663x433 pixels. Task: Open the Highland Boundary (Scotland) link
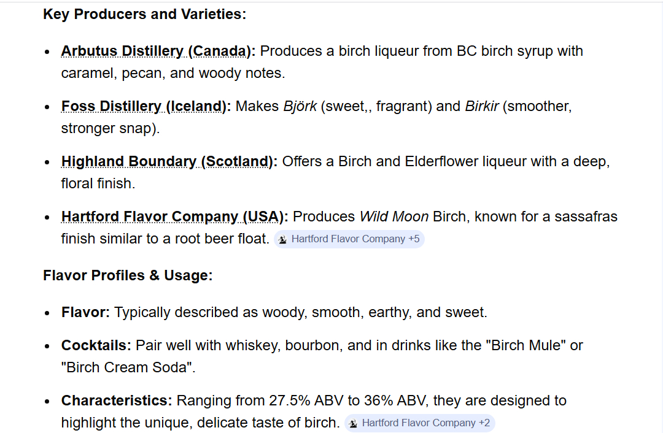coord(167,161)
